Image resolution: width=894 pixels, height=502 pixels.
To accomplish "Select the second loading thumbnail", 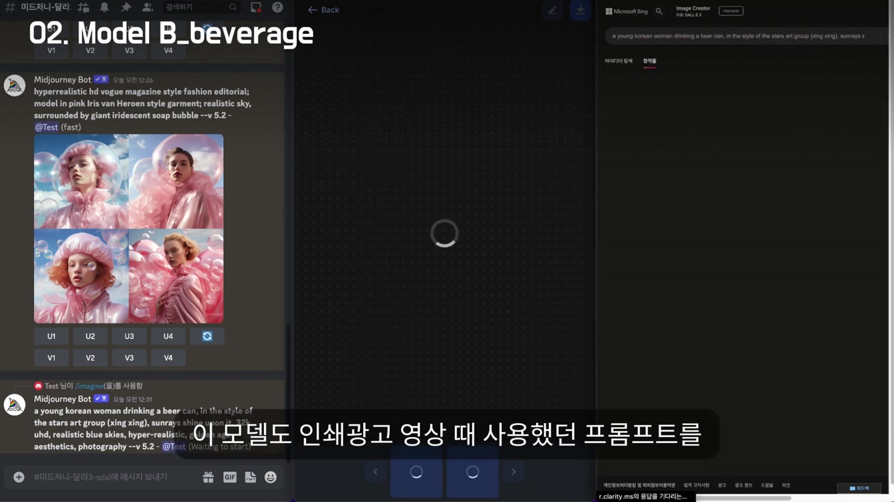I will pos(472,472).
